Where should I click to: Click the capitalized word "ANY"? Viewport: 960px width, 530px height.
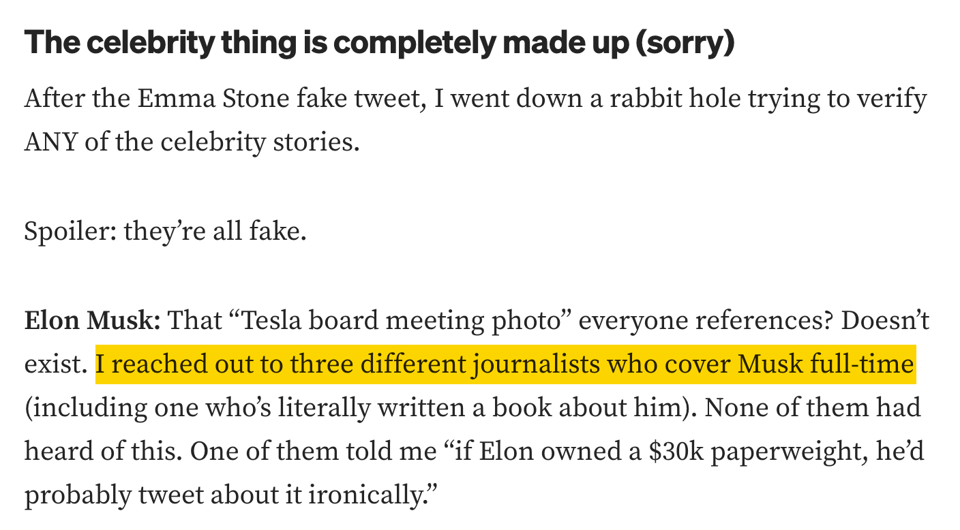51,143
